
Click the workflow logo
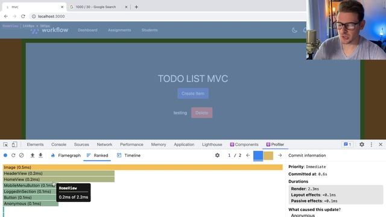point(49,30)
